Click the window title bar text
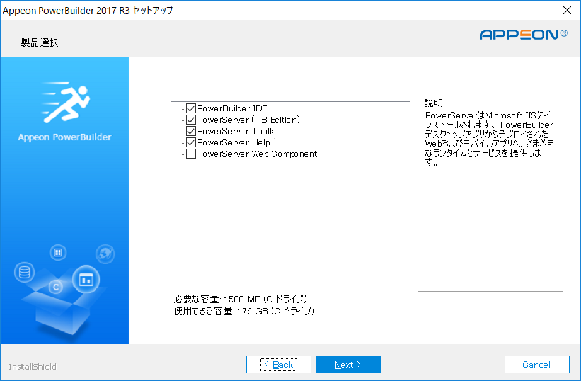The height and width of the screenshot is (381, 581). pyautogui.click(x=88, y=10)
